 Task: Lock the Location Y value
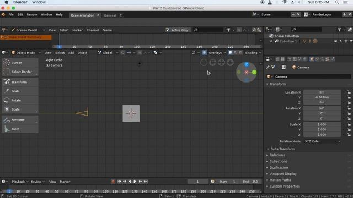(349, 97)
